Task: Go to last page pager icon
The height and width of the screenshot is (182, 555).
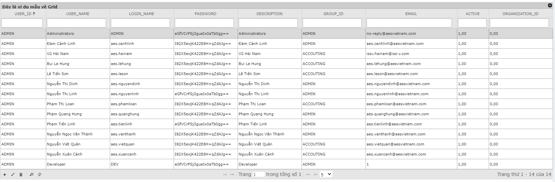Action: tap(315, 175)
